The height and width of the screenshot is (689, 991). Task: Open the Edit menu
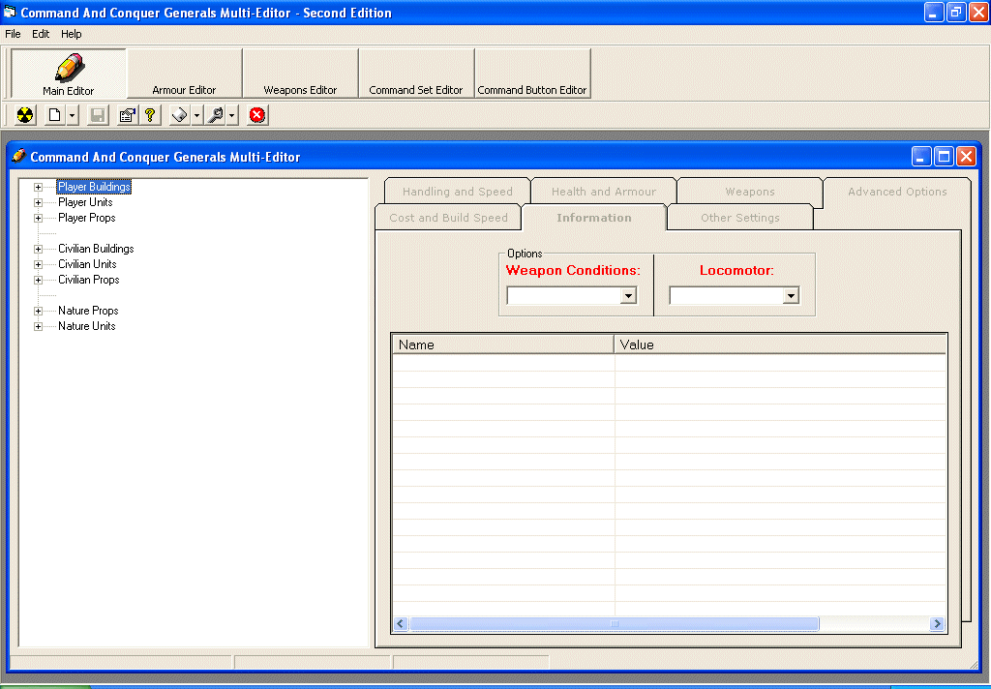point(41,34)
